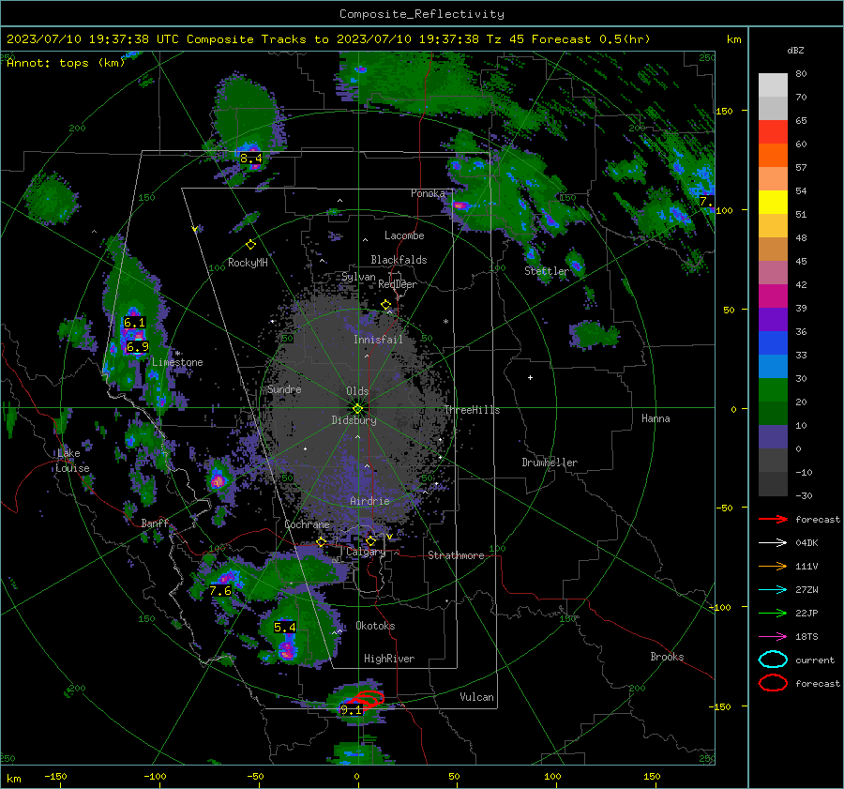Screen dimensions: 844x789
Task: Click the RockyMH label
Action: (x=248, y=263)
